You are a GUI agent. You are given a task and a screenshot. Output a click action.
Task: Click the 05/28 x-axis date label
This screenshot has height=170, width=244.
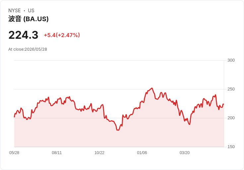(x=14, y=153)
